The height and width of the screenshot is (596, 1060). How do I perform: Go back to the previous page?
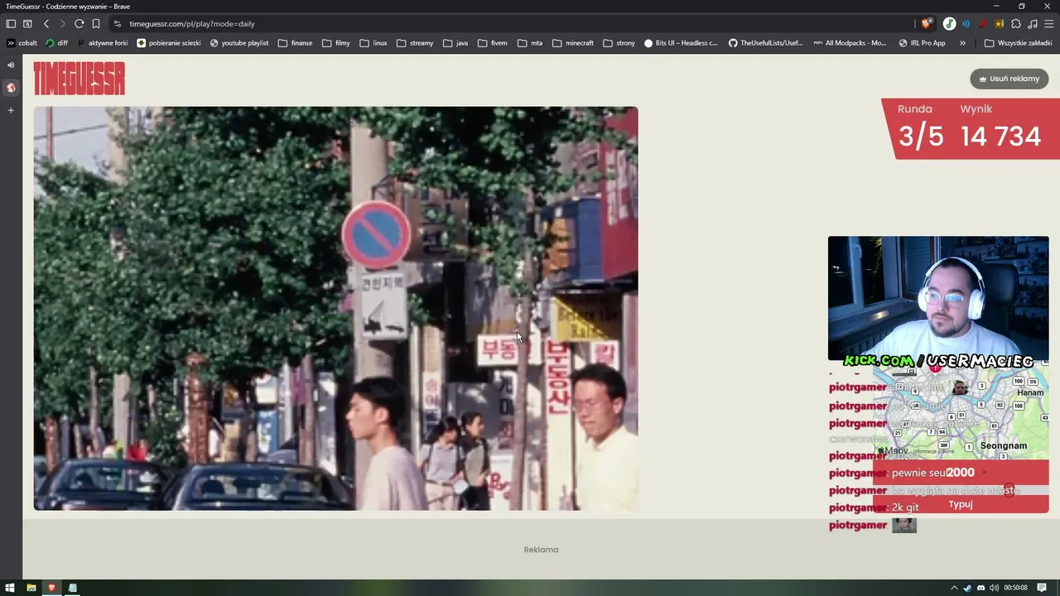coord(46,24)
